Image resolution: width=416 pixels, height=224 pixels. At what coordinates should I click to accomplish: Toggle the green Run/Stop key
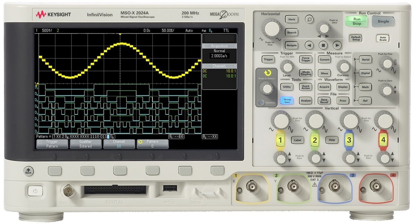pos(357,21)
